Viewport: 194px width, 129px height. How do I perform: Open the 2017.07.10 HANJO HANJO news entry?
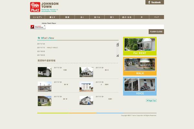(x=48, y=47)
